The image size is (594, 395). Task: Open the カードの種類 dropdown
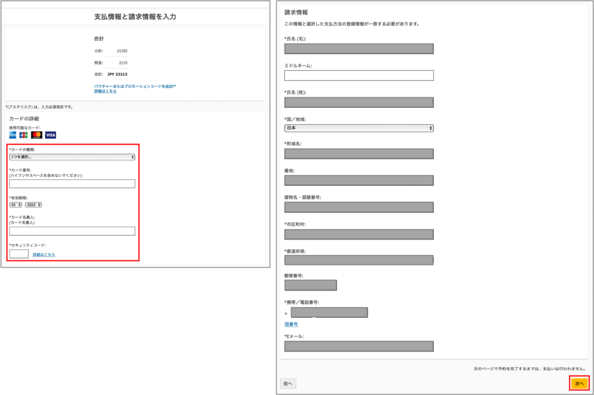tap(72, 157)
